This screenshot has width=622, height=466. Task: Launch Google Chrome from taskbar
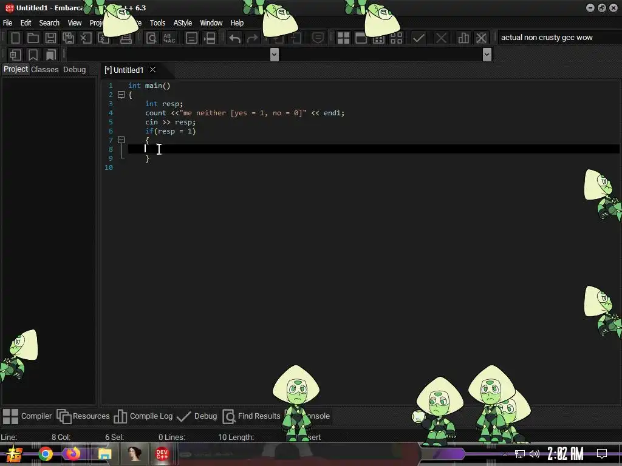(x=46, y=454)
